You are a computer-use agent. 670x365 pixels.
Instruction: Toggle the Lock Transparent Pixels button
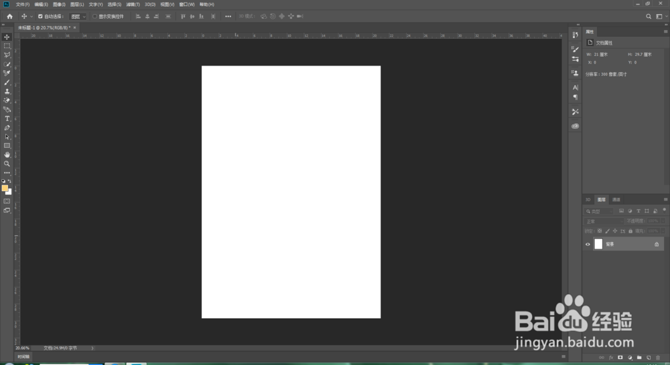click(600, 231)
